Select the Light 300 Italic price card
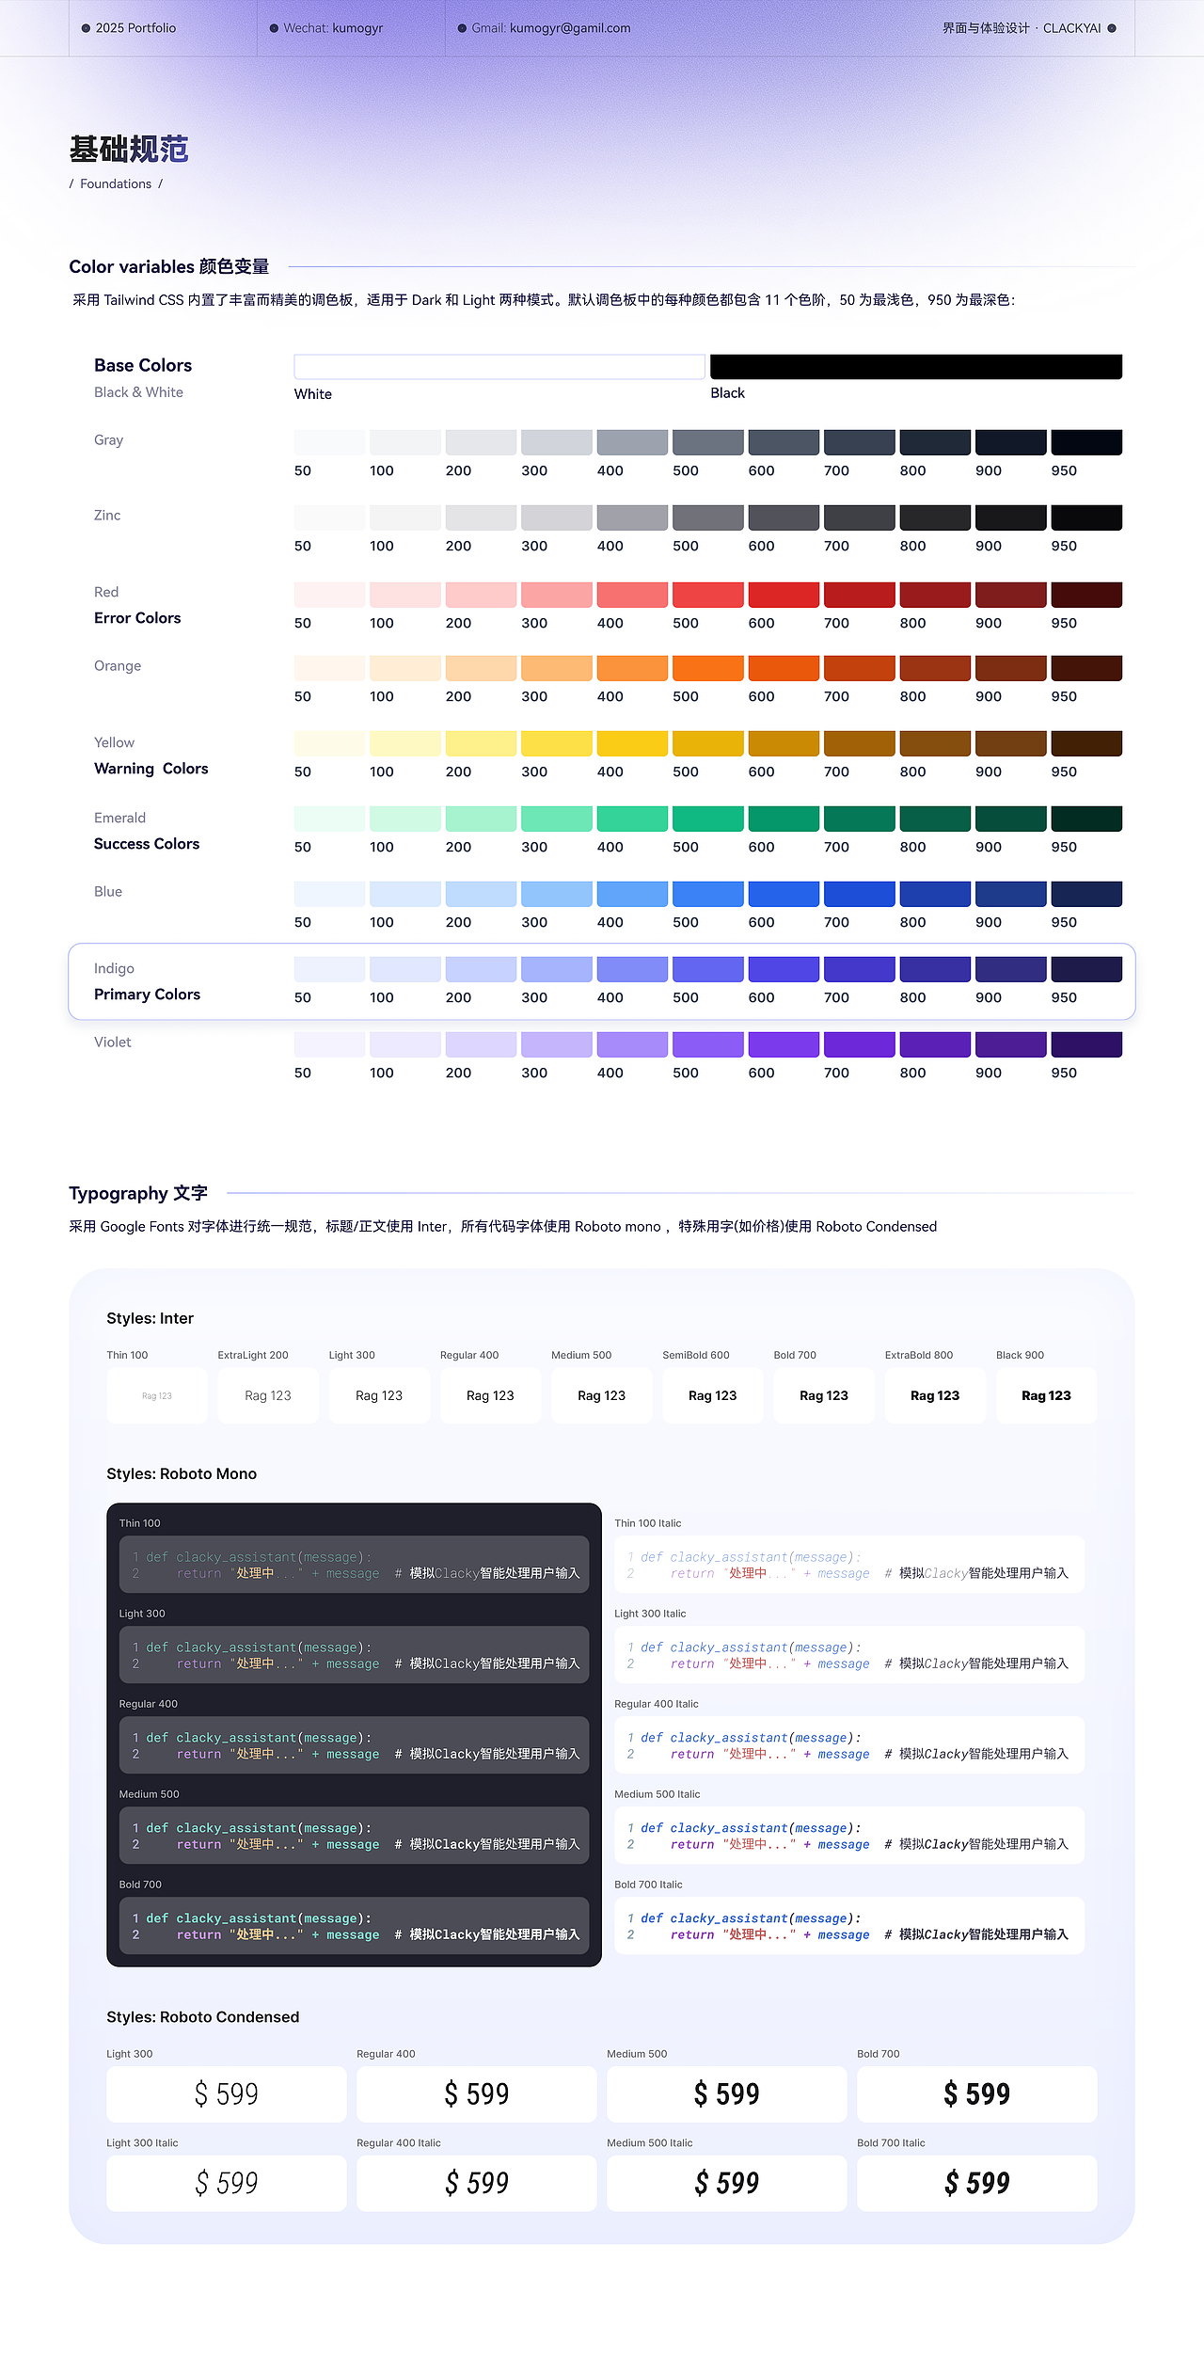1204x2371 pixels. click(227, 2183)
